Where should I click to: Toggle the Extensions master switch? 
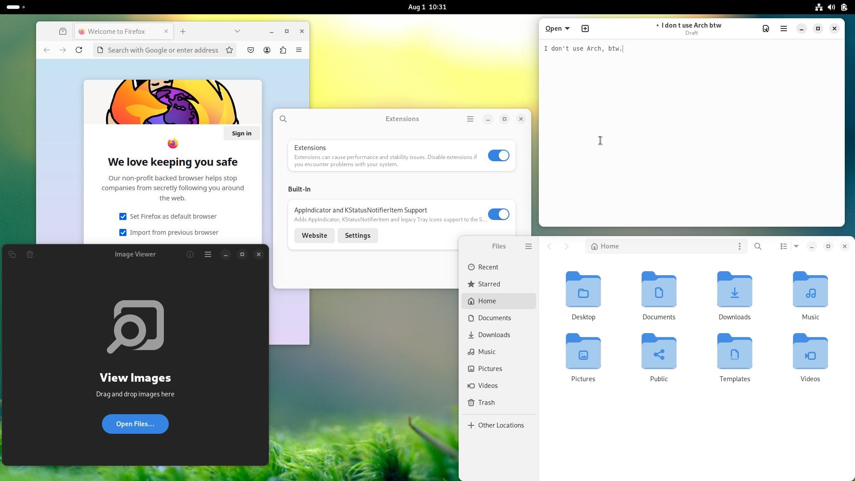click(498, 155)
